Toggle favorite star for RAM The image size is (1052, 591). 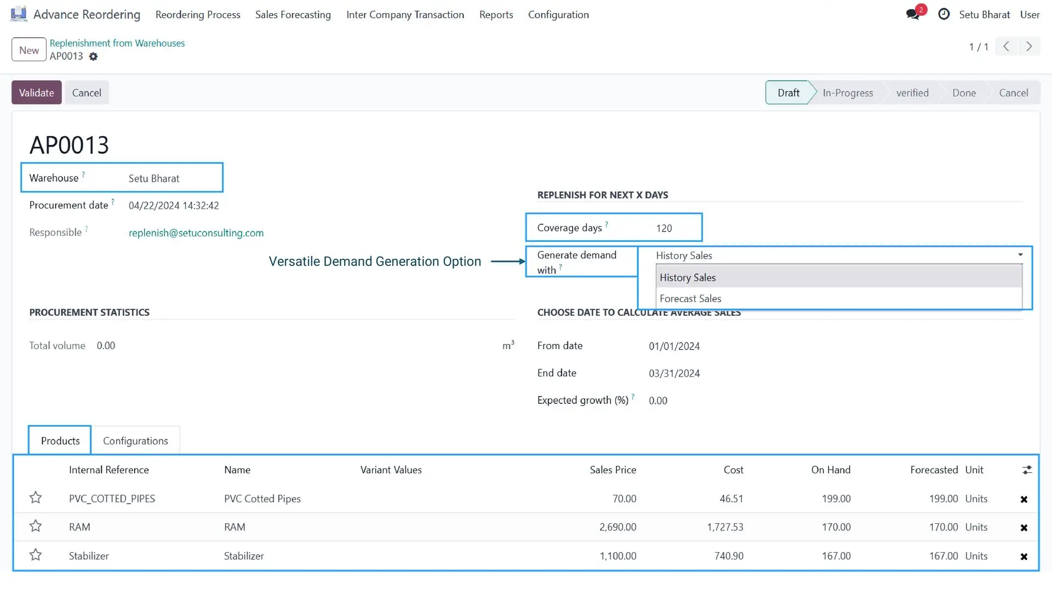(x=36, y=526)
